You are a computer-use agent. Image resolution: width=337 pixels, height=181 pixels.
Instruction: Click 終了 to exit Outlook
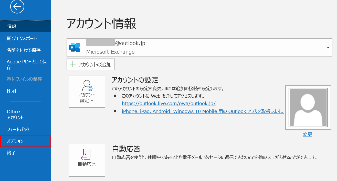[x=11, y=153]
